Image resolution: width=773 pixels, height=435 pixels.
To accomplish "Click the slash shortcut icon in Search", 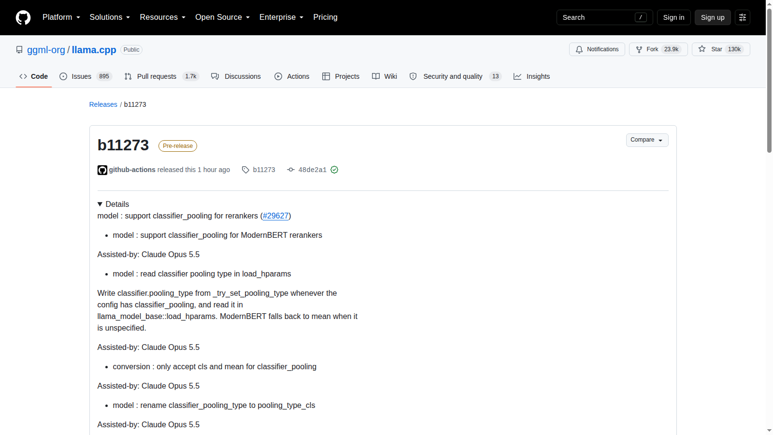I will click(x=641, y=17).
